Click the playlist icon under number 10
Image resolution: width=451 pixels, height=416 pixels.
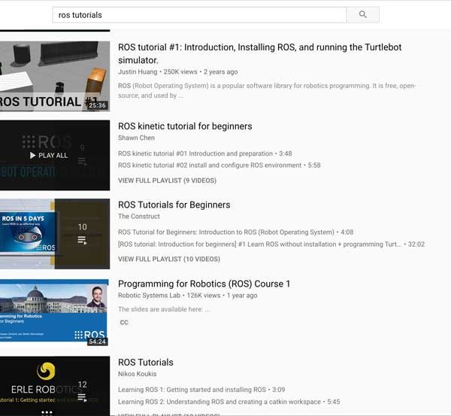[x=82, y=241]
